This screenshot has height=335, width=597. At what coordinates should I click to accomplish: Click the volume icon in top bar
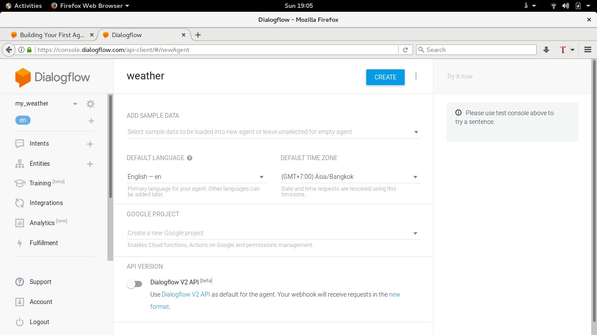point(566,6)
